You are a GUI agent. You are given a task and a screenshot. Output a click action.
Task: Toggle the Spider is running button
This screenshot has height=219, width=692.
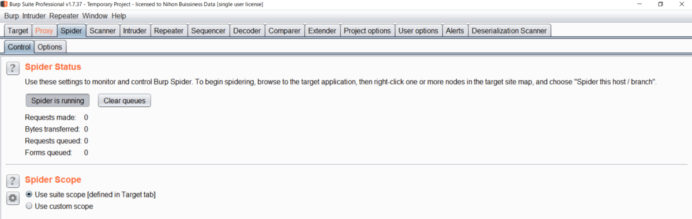[x=58, y=100]
